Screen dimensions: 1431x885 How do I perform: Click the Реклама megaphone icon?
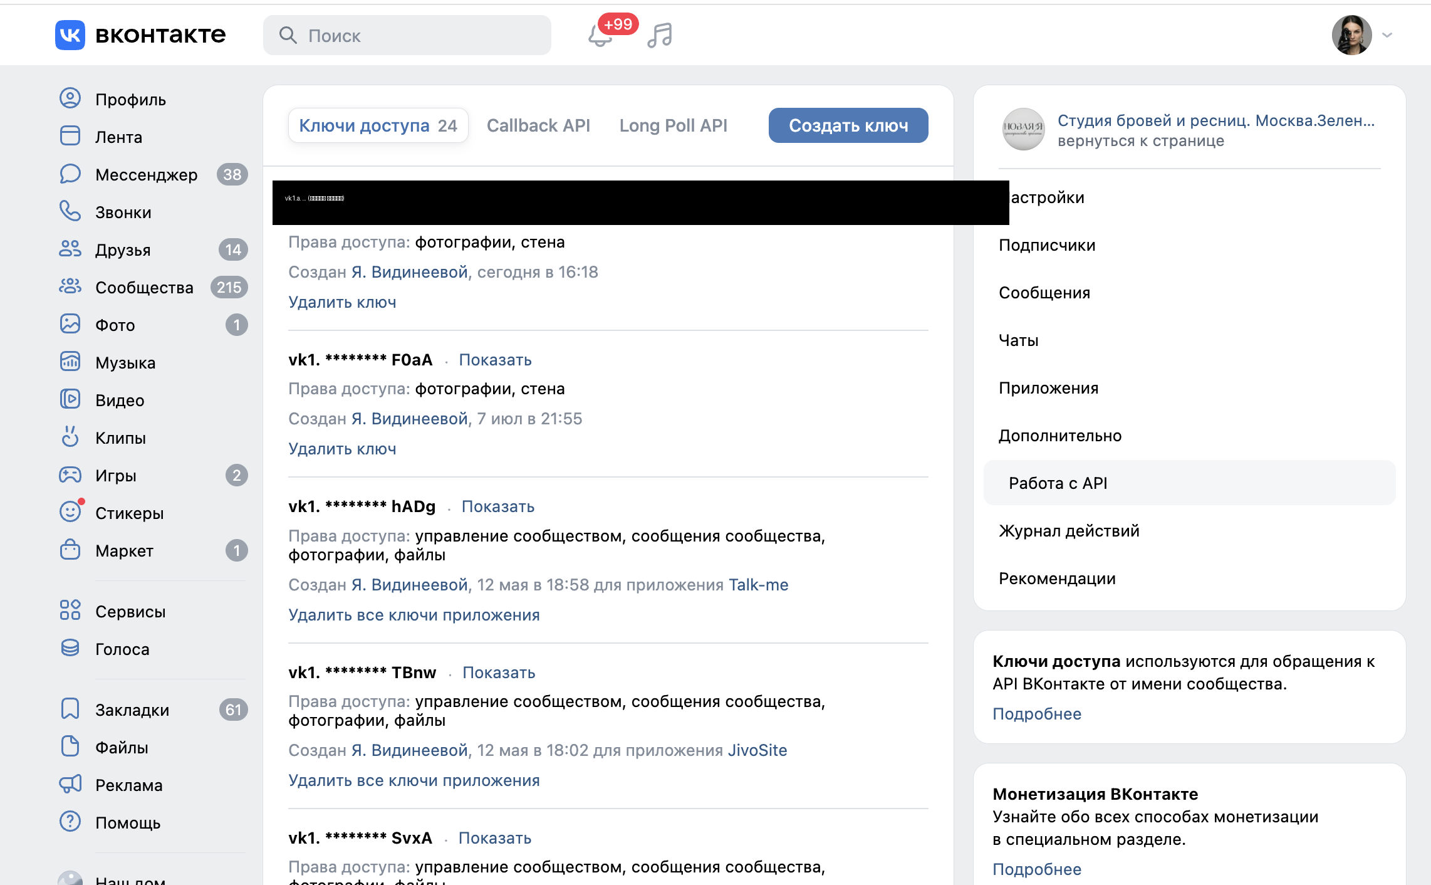click(x=70, y=784)
